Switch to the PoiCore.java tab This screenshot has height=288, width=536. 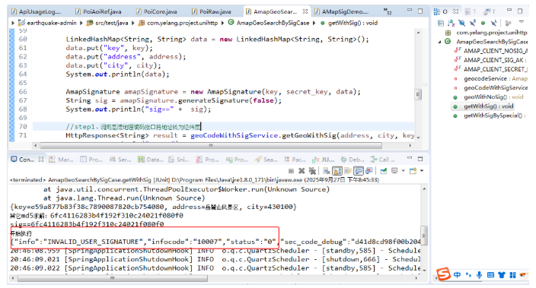point(157,11)
